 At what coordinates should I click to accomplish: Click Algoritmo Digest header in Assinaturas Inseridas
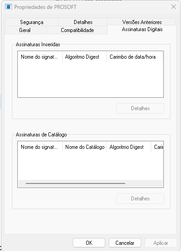click(x=84, y=57)
